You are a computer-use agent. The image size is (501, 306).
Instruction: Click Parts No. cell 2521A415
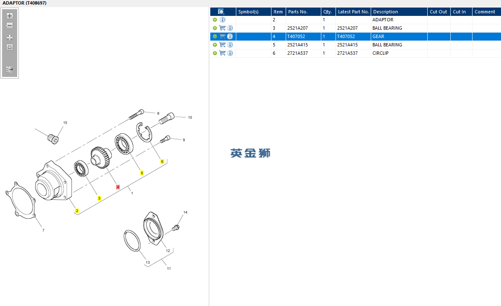(x=303, y=45)
